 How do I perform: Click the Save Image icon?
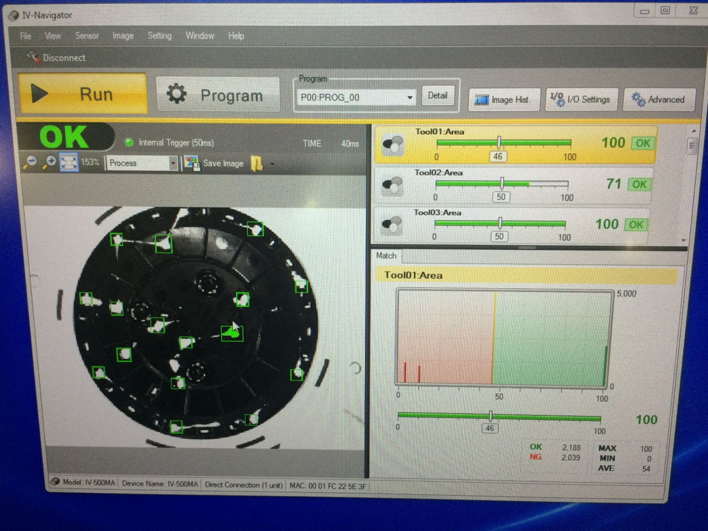tap(192, 163)
